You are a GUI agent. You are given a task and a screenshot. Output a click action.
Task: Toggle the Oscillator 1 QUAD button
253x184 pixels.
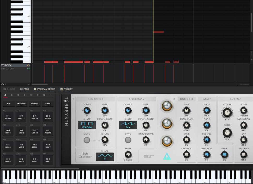point(87,140)
